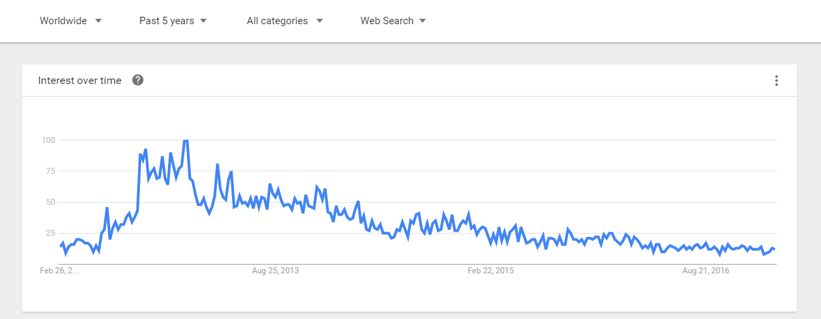Click the arrow beside Worldwide

click(x=98, y=21)
